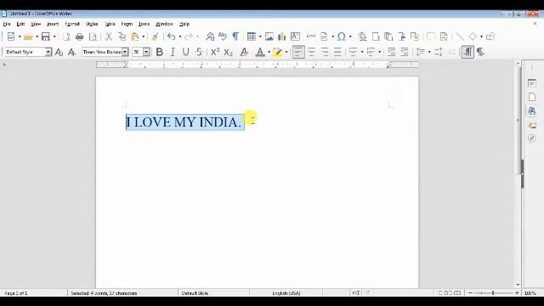Increase indent

click(391, 52)
